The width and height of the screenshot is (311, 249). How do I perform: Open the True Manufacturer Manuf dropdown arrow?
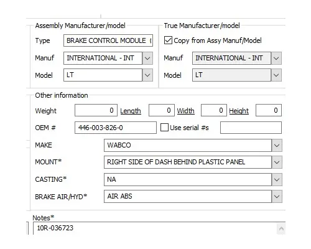276,58
